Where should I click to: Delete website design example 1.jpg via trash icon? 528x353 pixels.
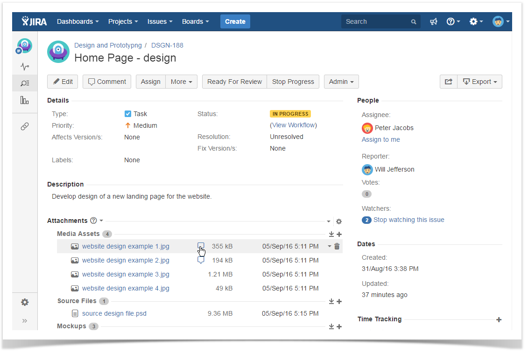click(x=337, y=246)
